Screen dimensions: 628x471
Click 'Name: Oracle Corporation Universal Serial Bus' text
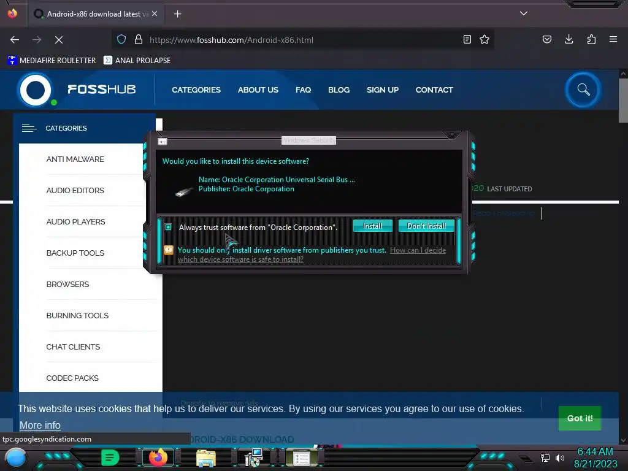tap(277, 180)
